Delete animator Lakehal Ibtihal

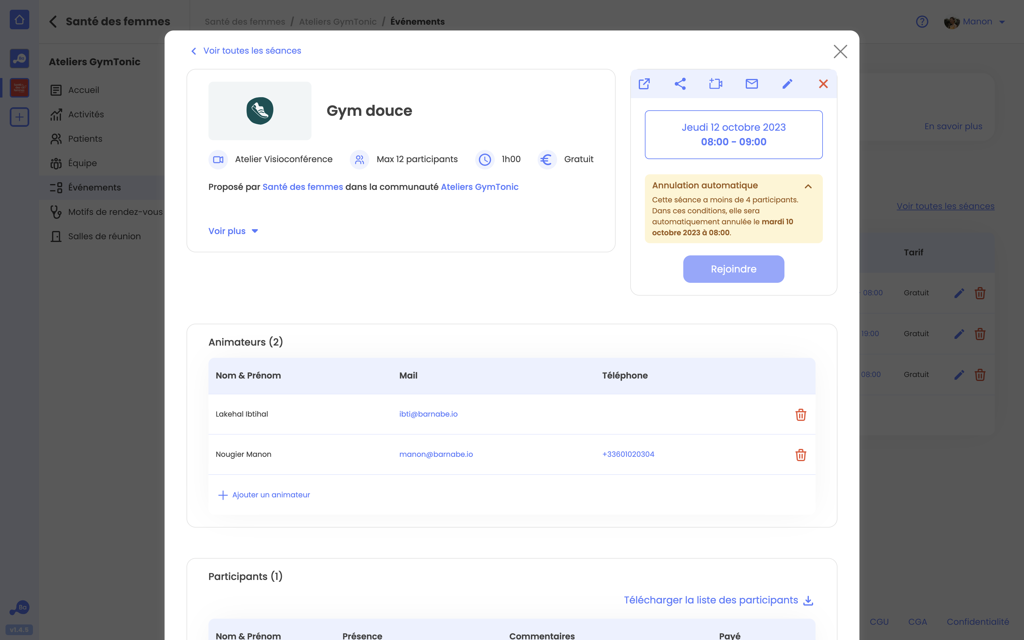tap(801, 414)
